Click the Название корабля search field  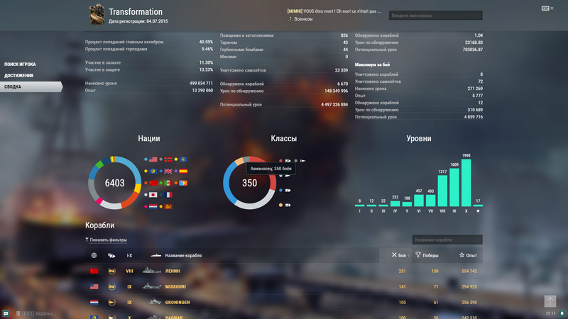pyautogui.click(x=447, y=240)
